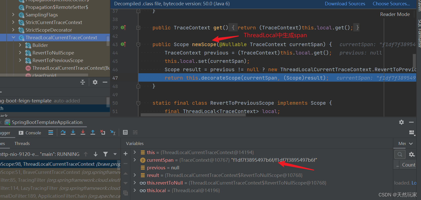Expand the RevertToPreviousScope class node
Screen dimensions: 421x200
coord(20,60)
